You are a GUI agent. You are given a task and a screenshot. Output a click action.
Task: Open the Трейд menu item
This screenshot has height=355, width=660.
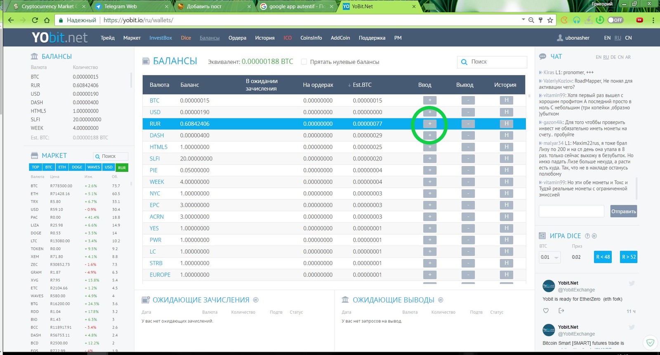pyautogui.click(x=108, y=38)
